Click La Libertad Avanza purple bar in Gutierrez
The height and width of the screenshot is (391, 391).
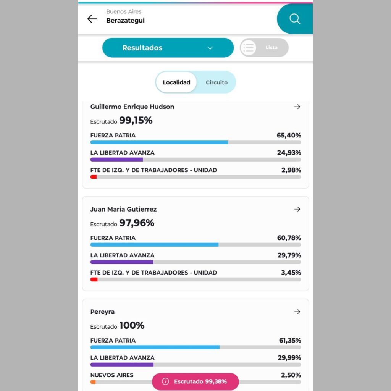pos(121,262)
